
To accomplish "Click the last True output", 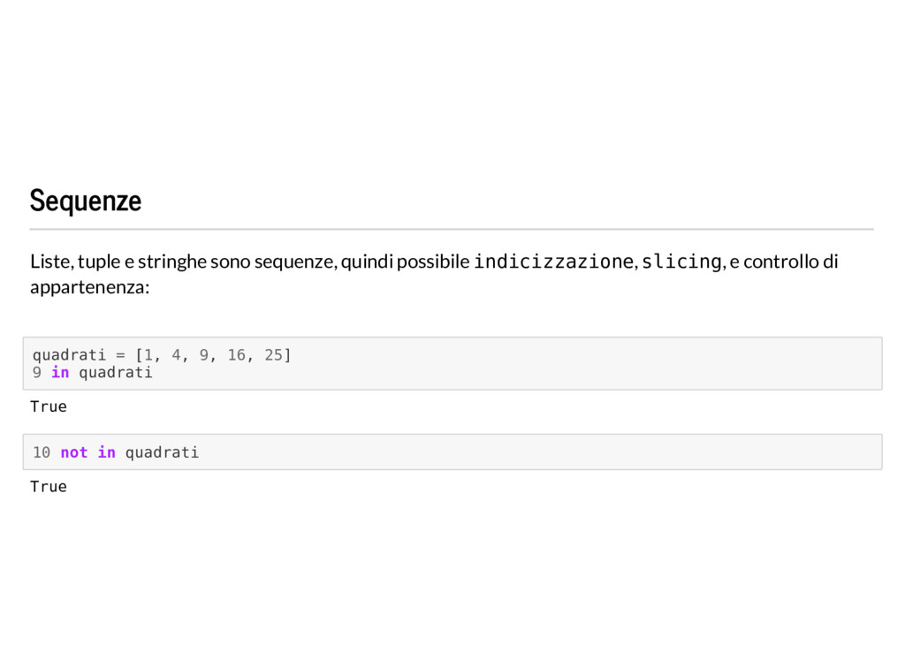I will point(49,487).
